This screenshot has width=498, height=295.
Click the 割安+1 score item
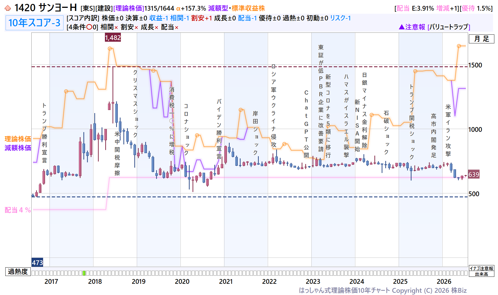click(x=202, y=18)
